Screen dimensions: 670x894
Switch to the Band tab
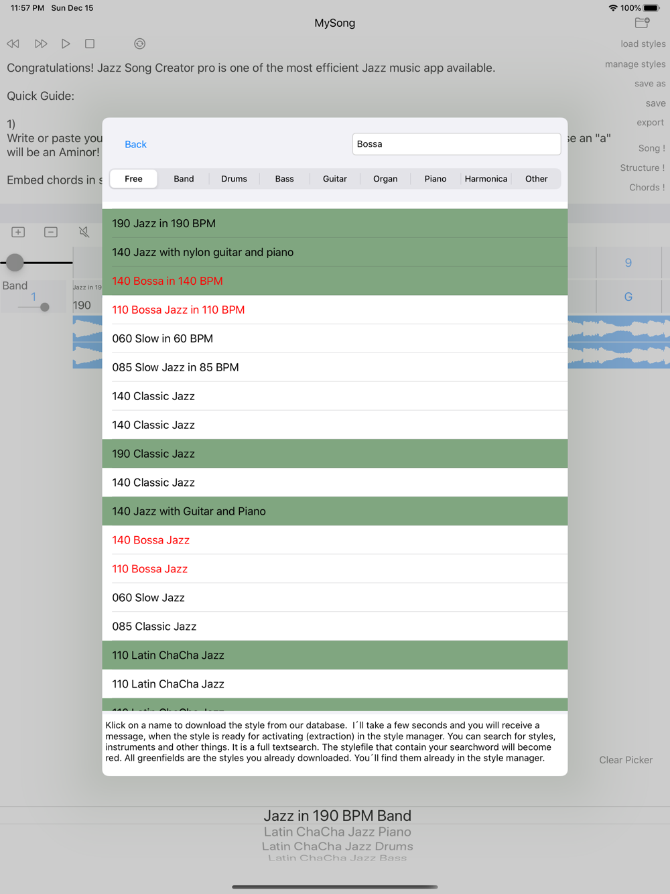click(x=184, y=179)
